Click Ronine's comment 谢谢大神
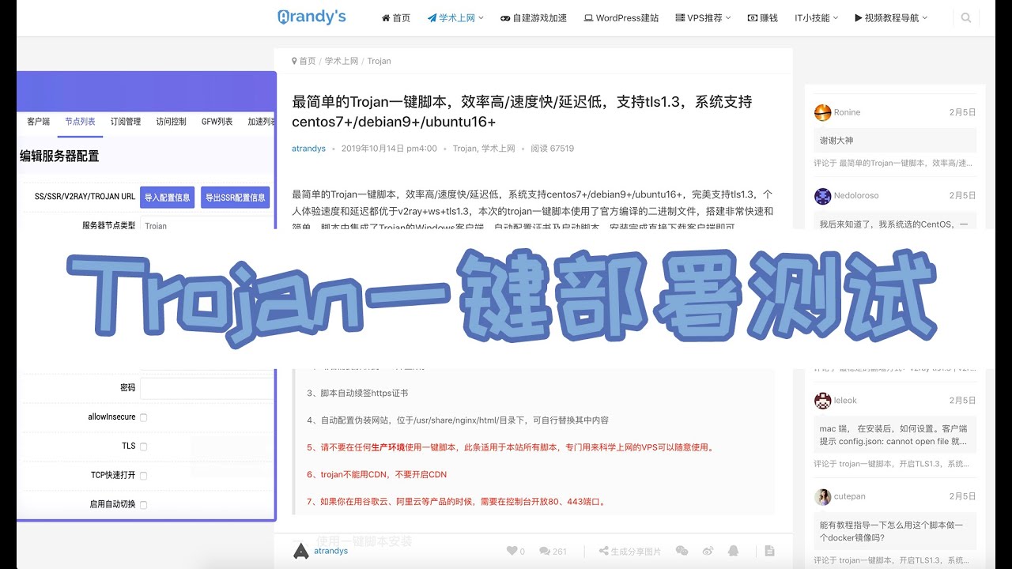Image resolution: width=1012 pixels, height=569 pixels. click(x=836, y=141)
